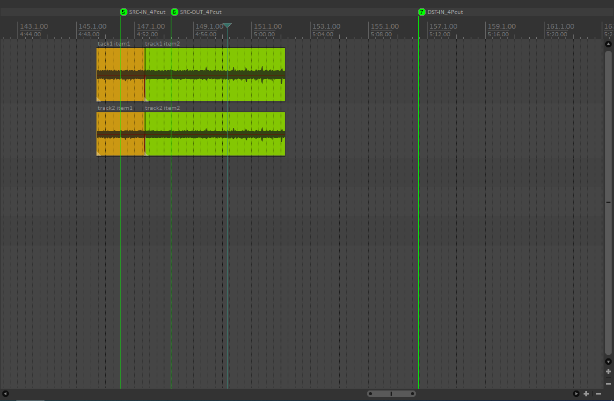
Task: Click the scroll down arrow button
Action: [x=608, y=362]
